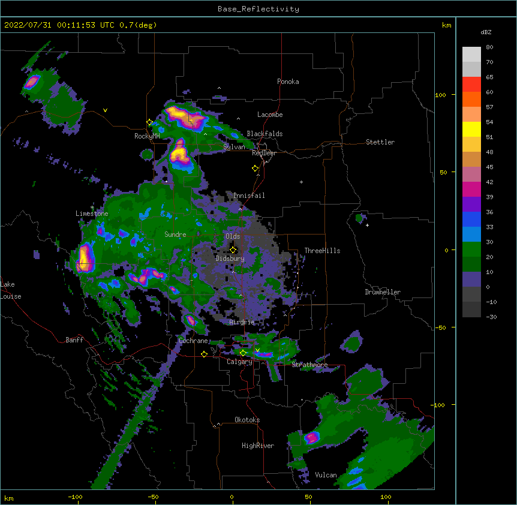Click the Base_Reflectivity title text
The image size is (517, 505).
coord(258,9)
